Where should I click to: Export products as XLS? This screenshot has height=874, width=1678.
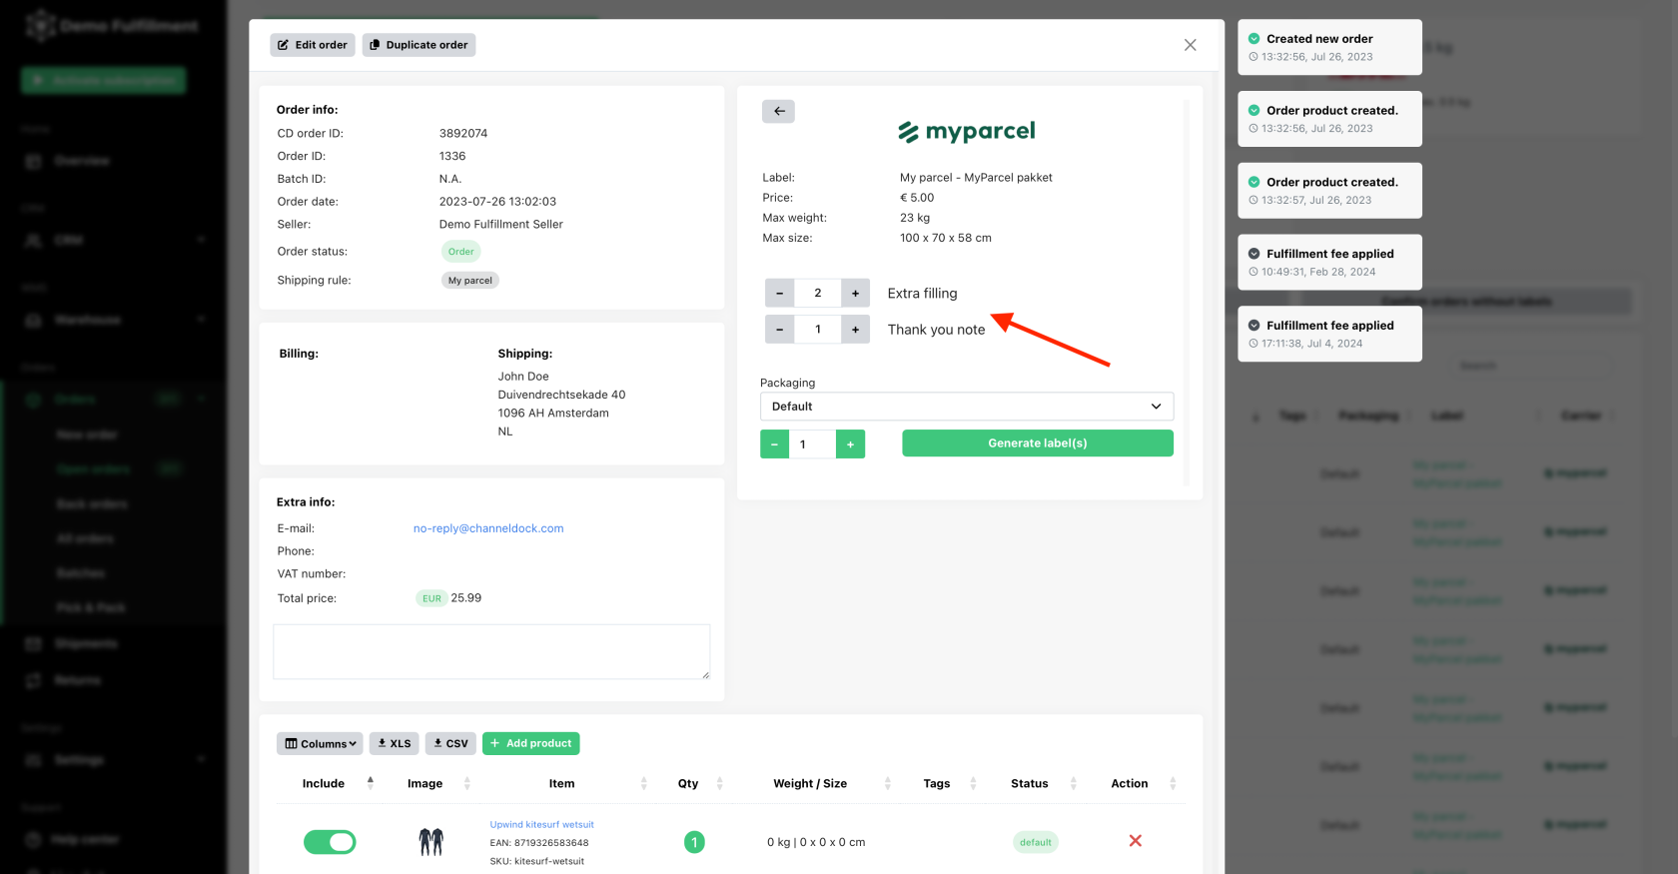pyautogui.click(x=395, y=743)
